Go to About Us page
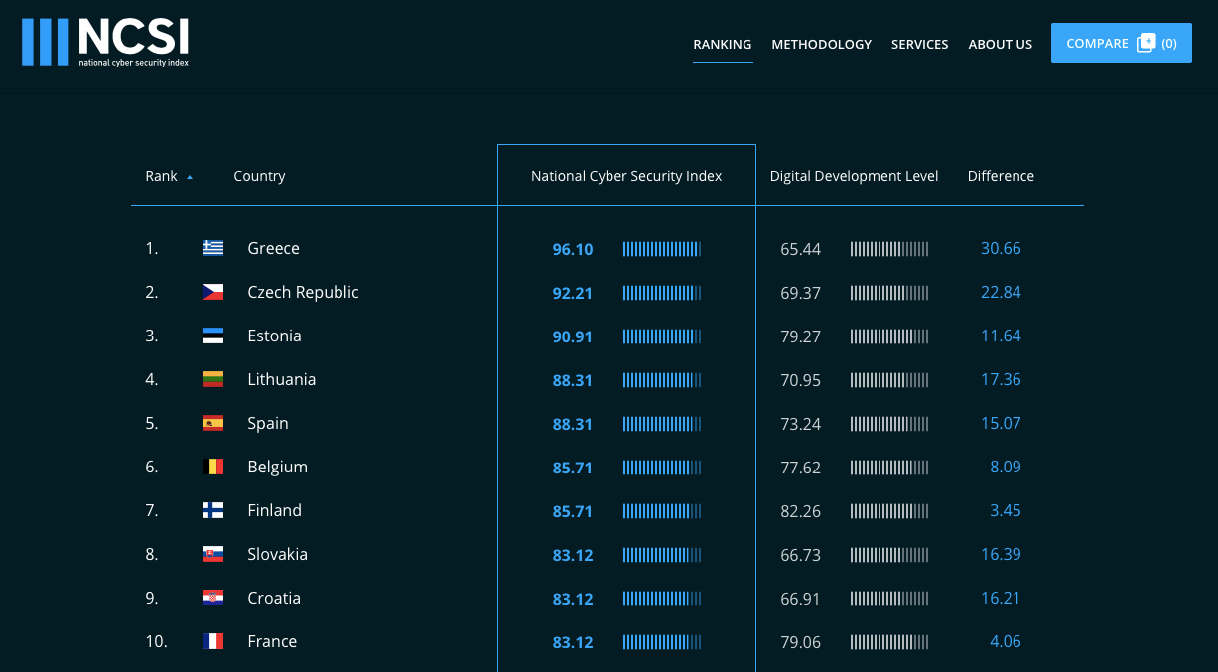The height and width of the screenshot is (672, 1218). point(1001,44)
